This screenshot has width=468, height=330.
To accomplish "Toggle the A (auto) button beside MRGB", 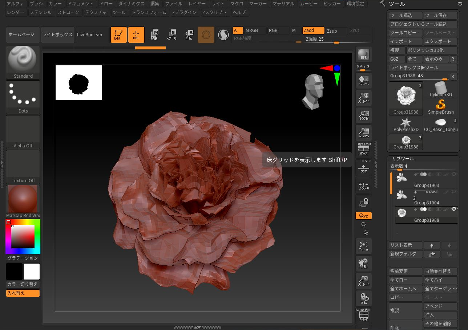I will click(238, 30).
